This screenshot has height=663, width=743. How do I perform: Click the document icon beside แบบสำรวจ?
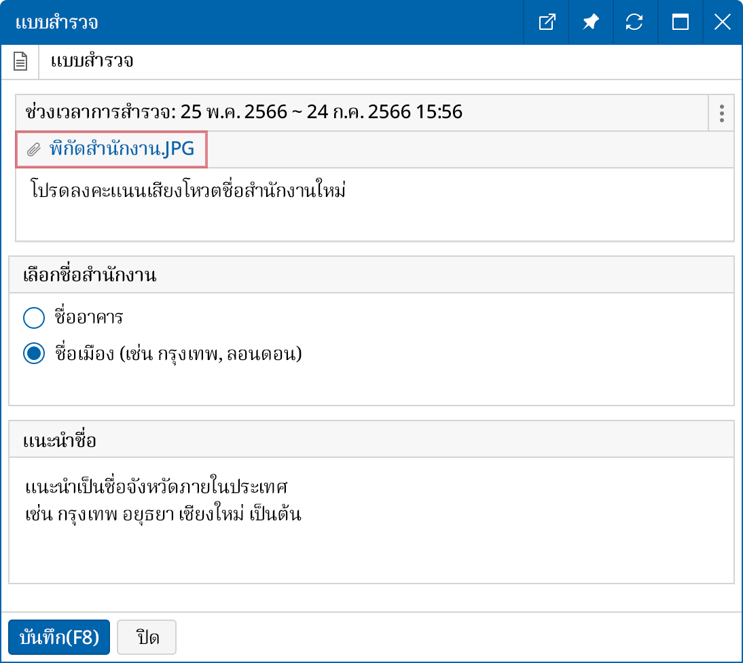click(20, 60)
